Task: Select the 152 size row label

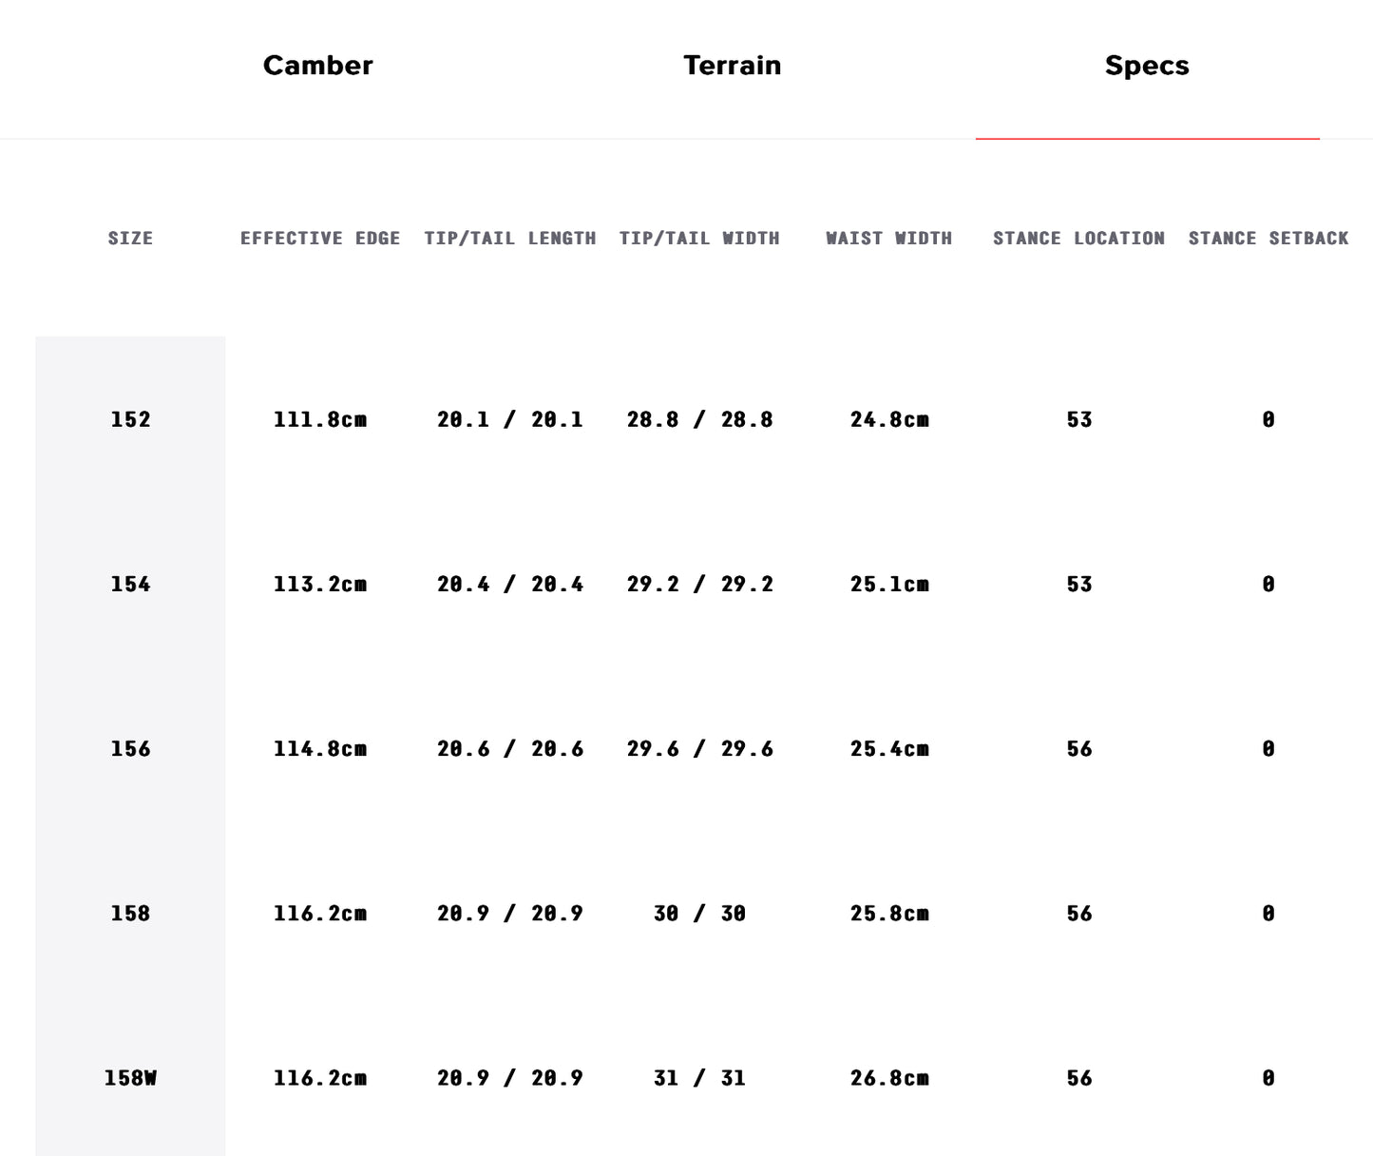Action: [130, 419]
